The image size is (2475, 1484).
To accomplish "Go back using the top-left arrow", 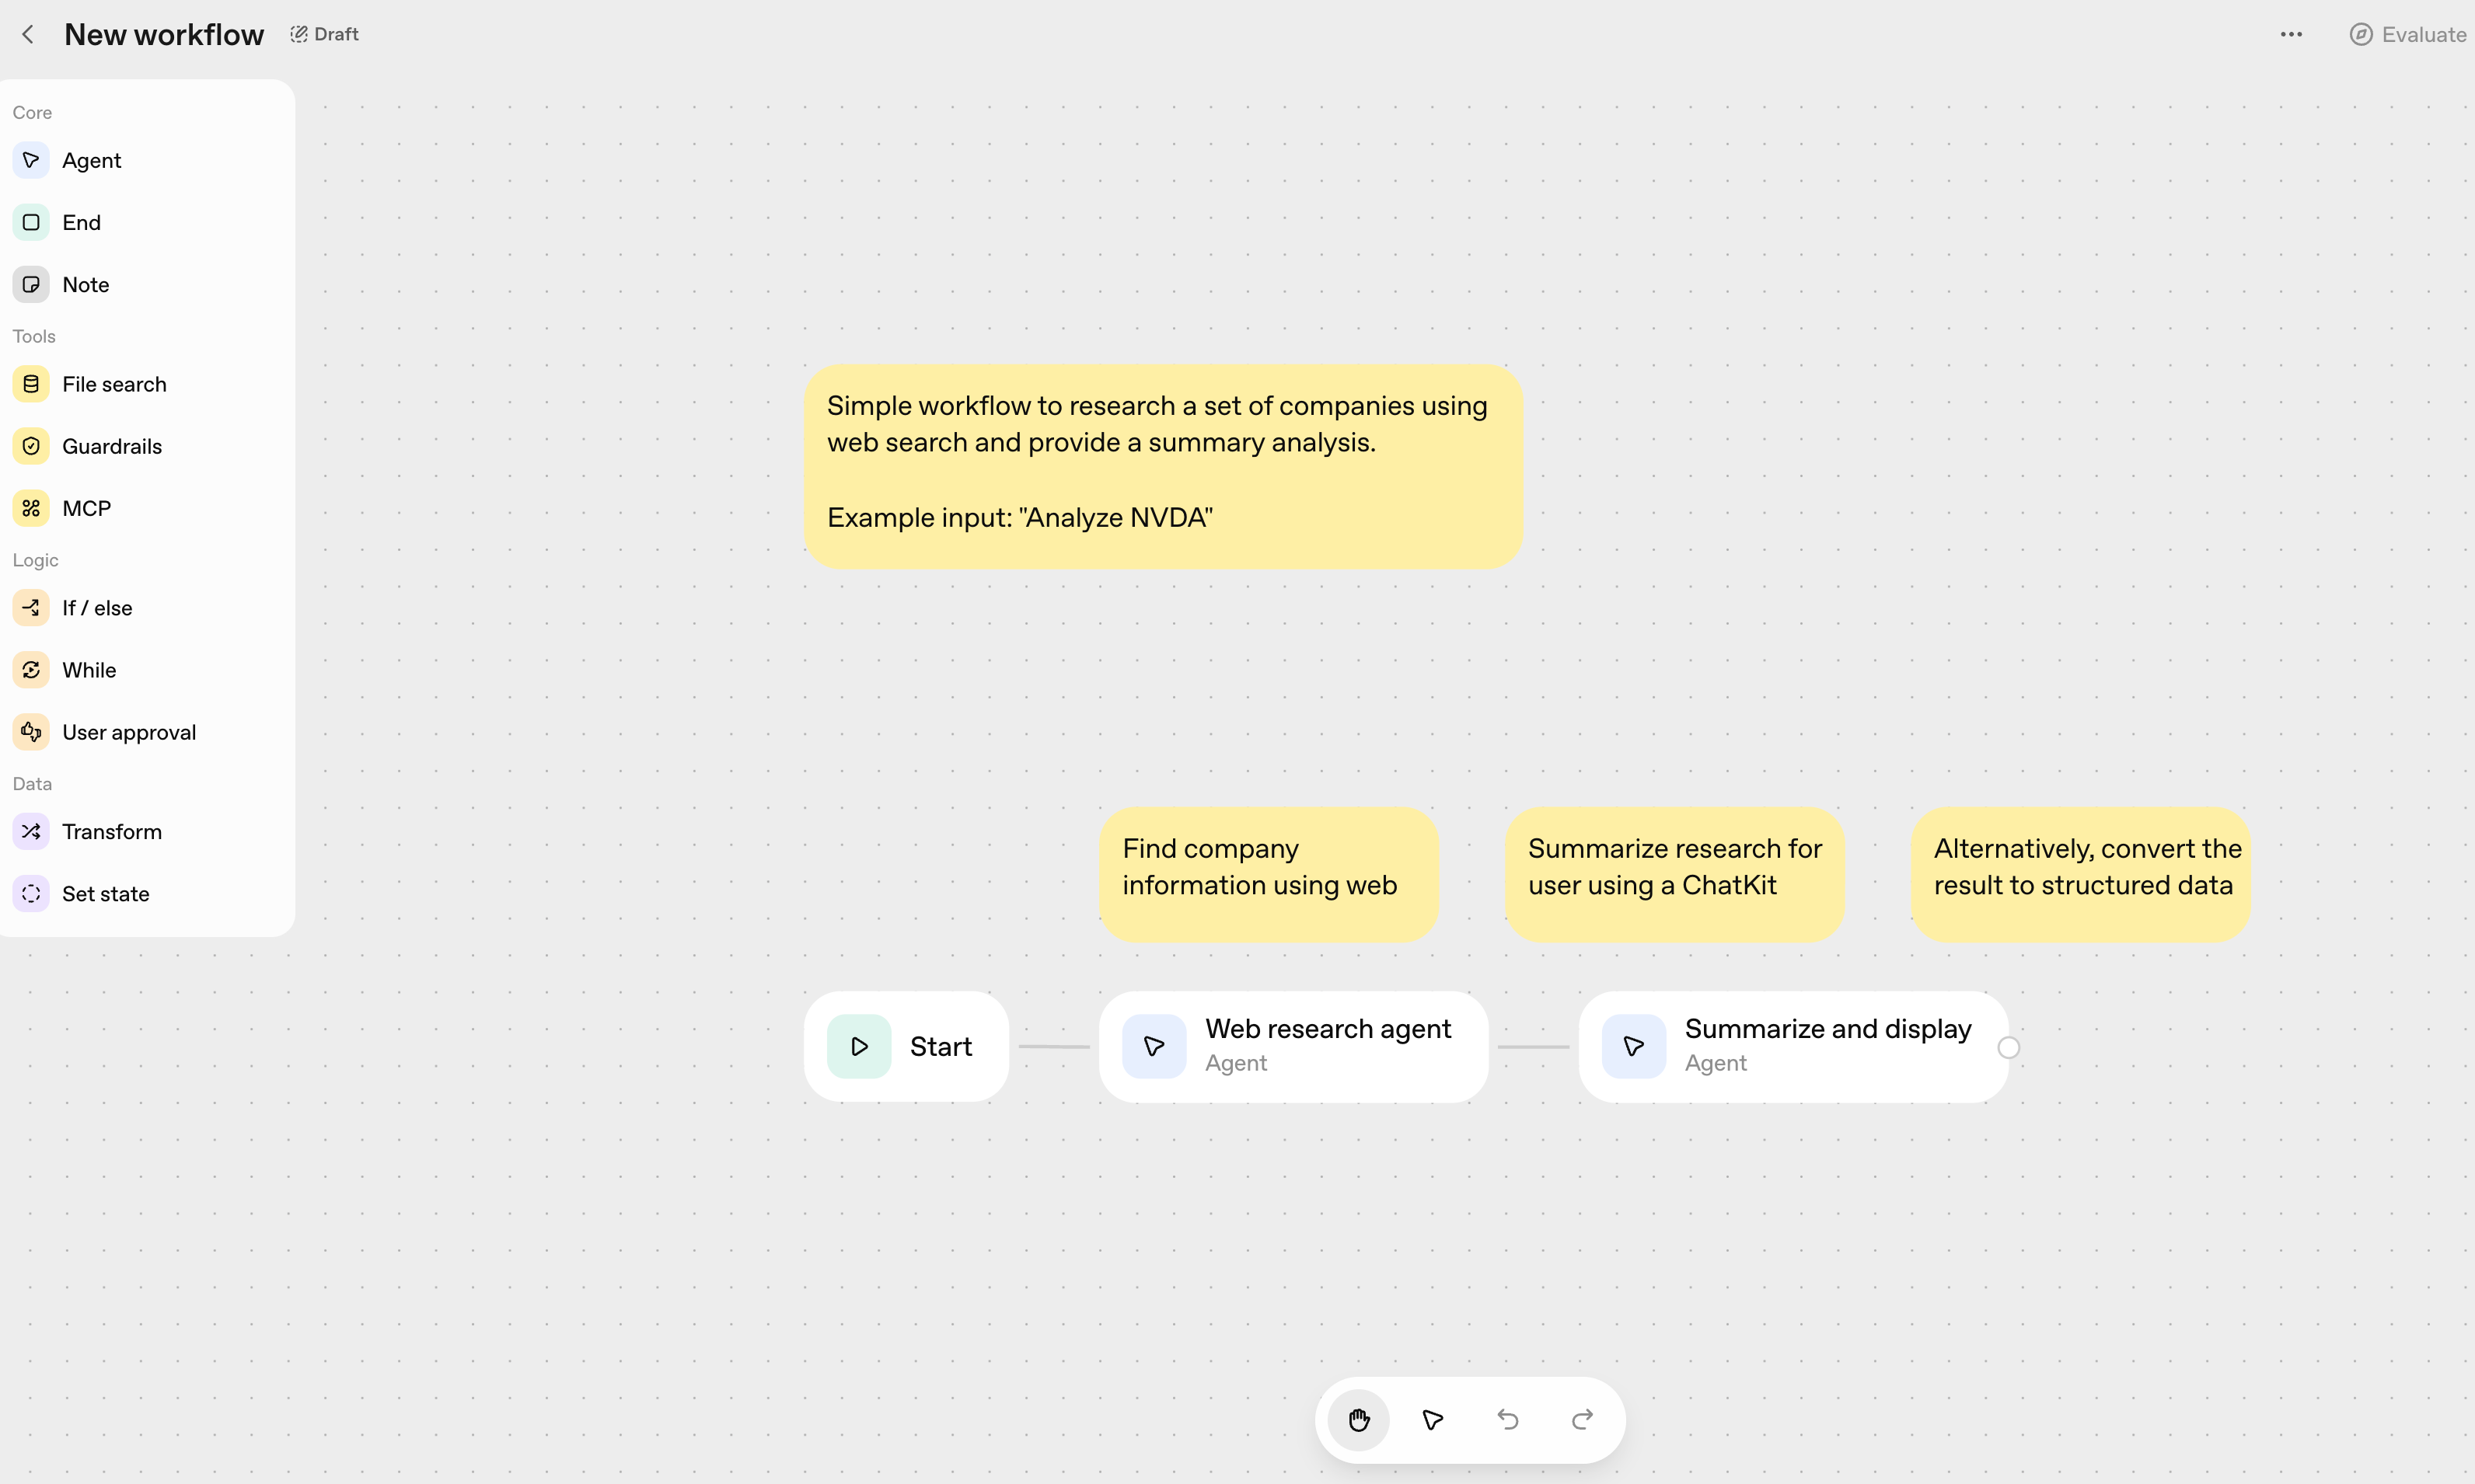I will [28, 34].
